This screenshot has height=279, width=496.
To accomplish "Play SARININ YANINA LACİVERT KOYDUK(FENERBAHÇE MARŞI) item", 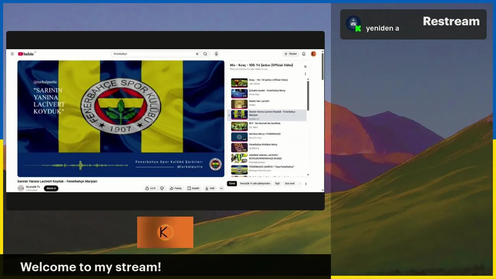I will point(267,158).
